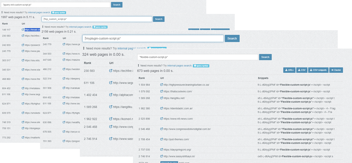
Task: Focus the jquery-init-custom-script-js search box
Action: [56, 5]
